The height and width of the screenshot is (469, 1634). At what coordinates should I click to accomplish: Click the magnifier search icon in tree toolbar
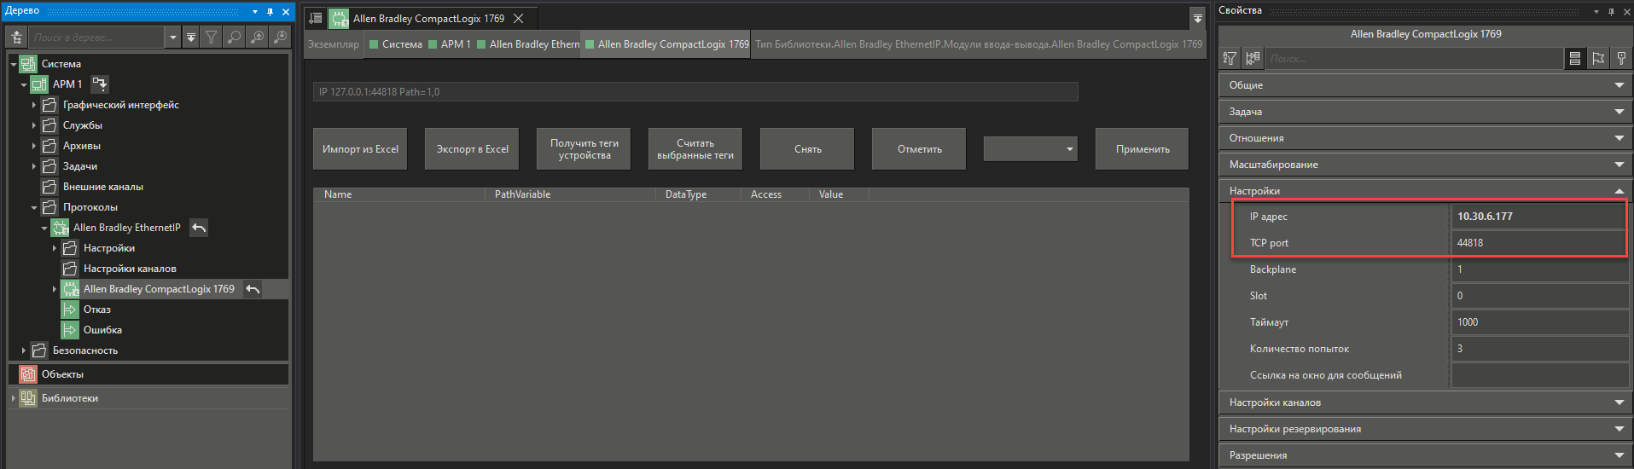coord(234,37)
